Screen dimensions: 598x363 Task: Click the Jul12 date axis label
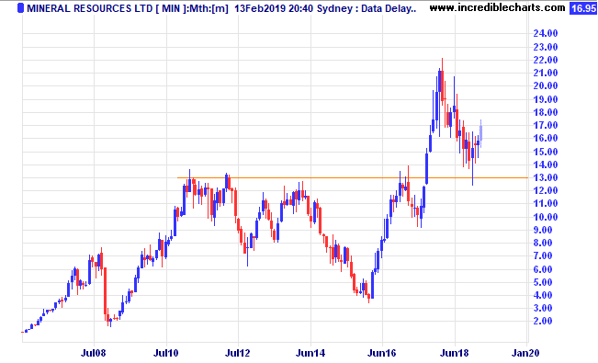tap(238, 354)
